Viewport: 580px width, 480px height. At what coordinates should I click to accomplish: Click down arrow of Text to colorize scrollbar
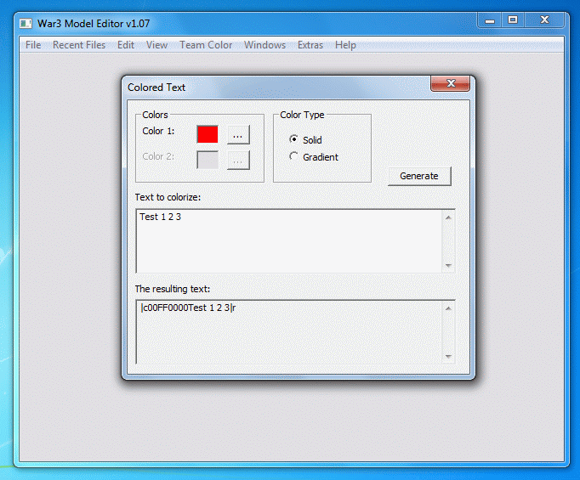(x=448, y=265)
